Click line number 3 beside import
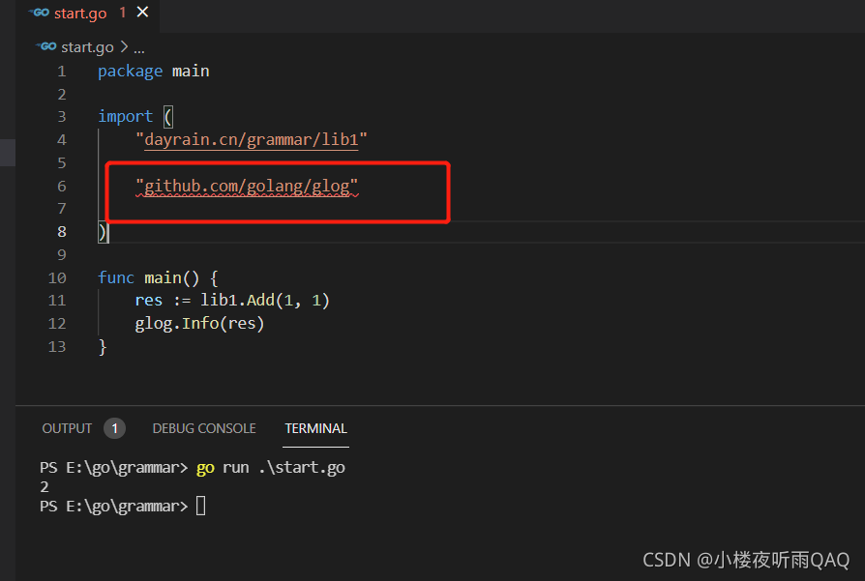 point(62,117)
